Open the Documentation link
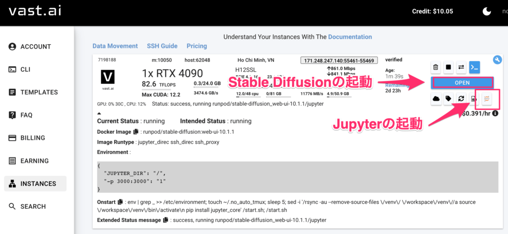Viewport: 508px width, 234px height. 350,37
